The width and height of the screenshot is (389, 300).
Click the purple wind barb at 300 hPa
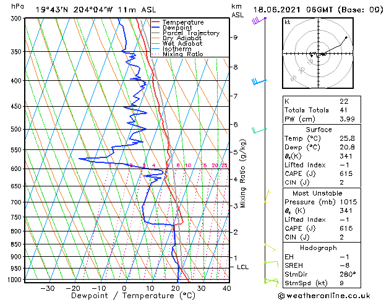tap(258, 20)
